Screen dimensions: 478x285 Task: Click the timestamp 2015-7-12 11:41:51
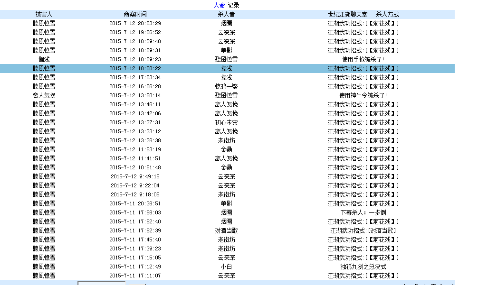[x=135, y=159]
